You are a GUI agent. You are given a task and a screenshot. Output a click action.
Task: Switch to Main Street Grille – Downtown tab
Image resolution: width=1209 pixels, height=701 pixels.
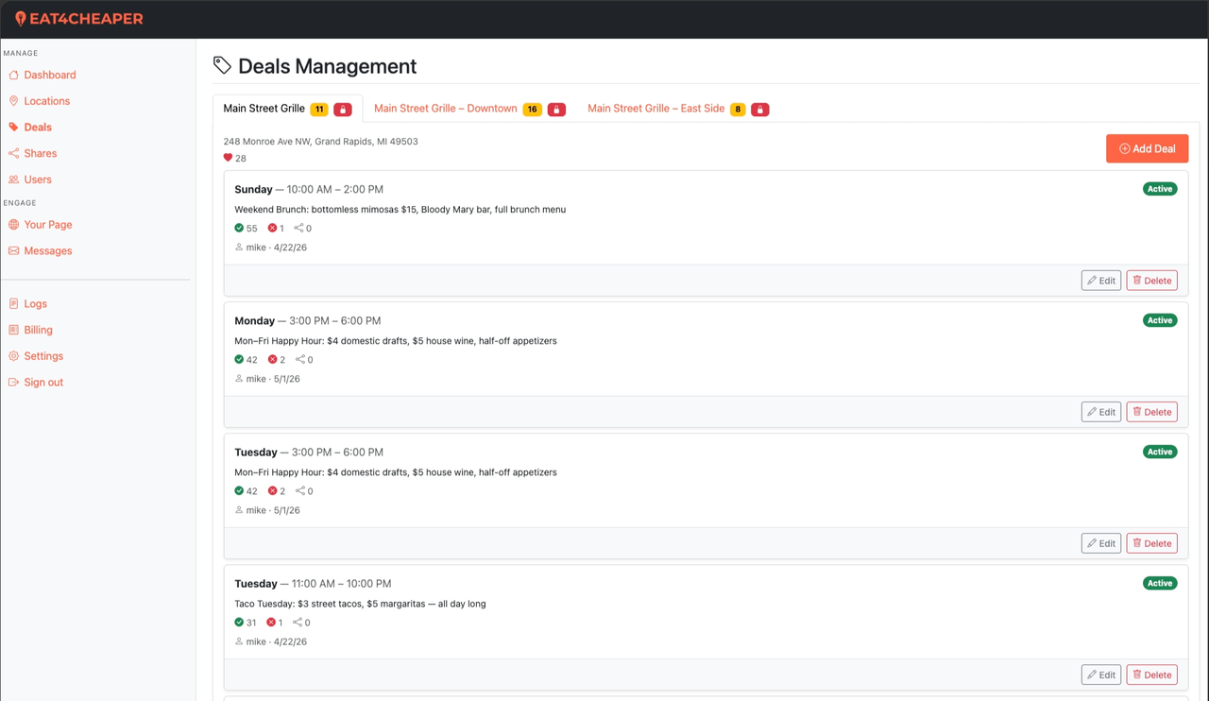469,109
